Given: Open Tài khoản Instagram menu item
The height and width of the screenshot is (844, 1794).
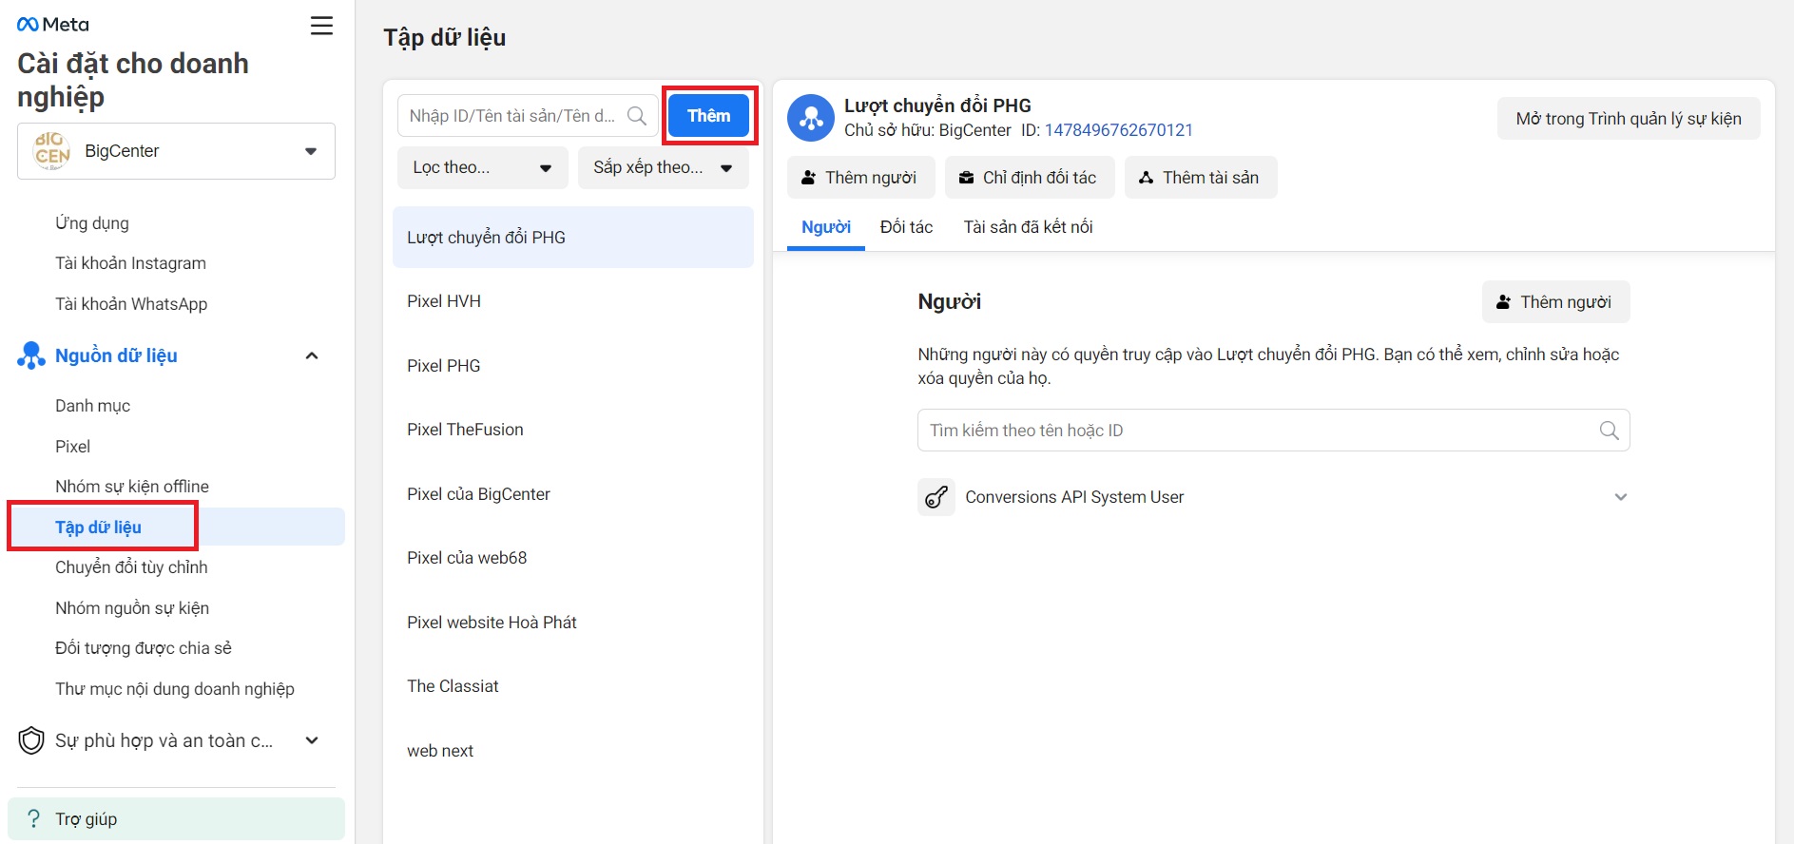Looking at the screenshot, I should pos(130,263).
